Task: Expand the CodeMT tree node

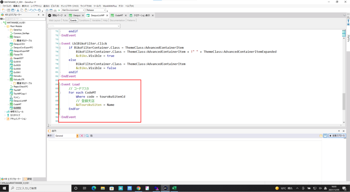Action: 8,104
